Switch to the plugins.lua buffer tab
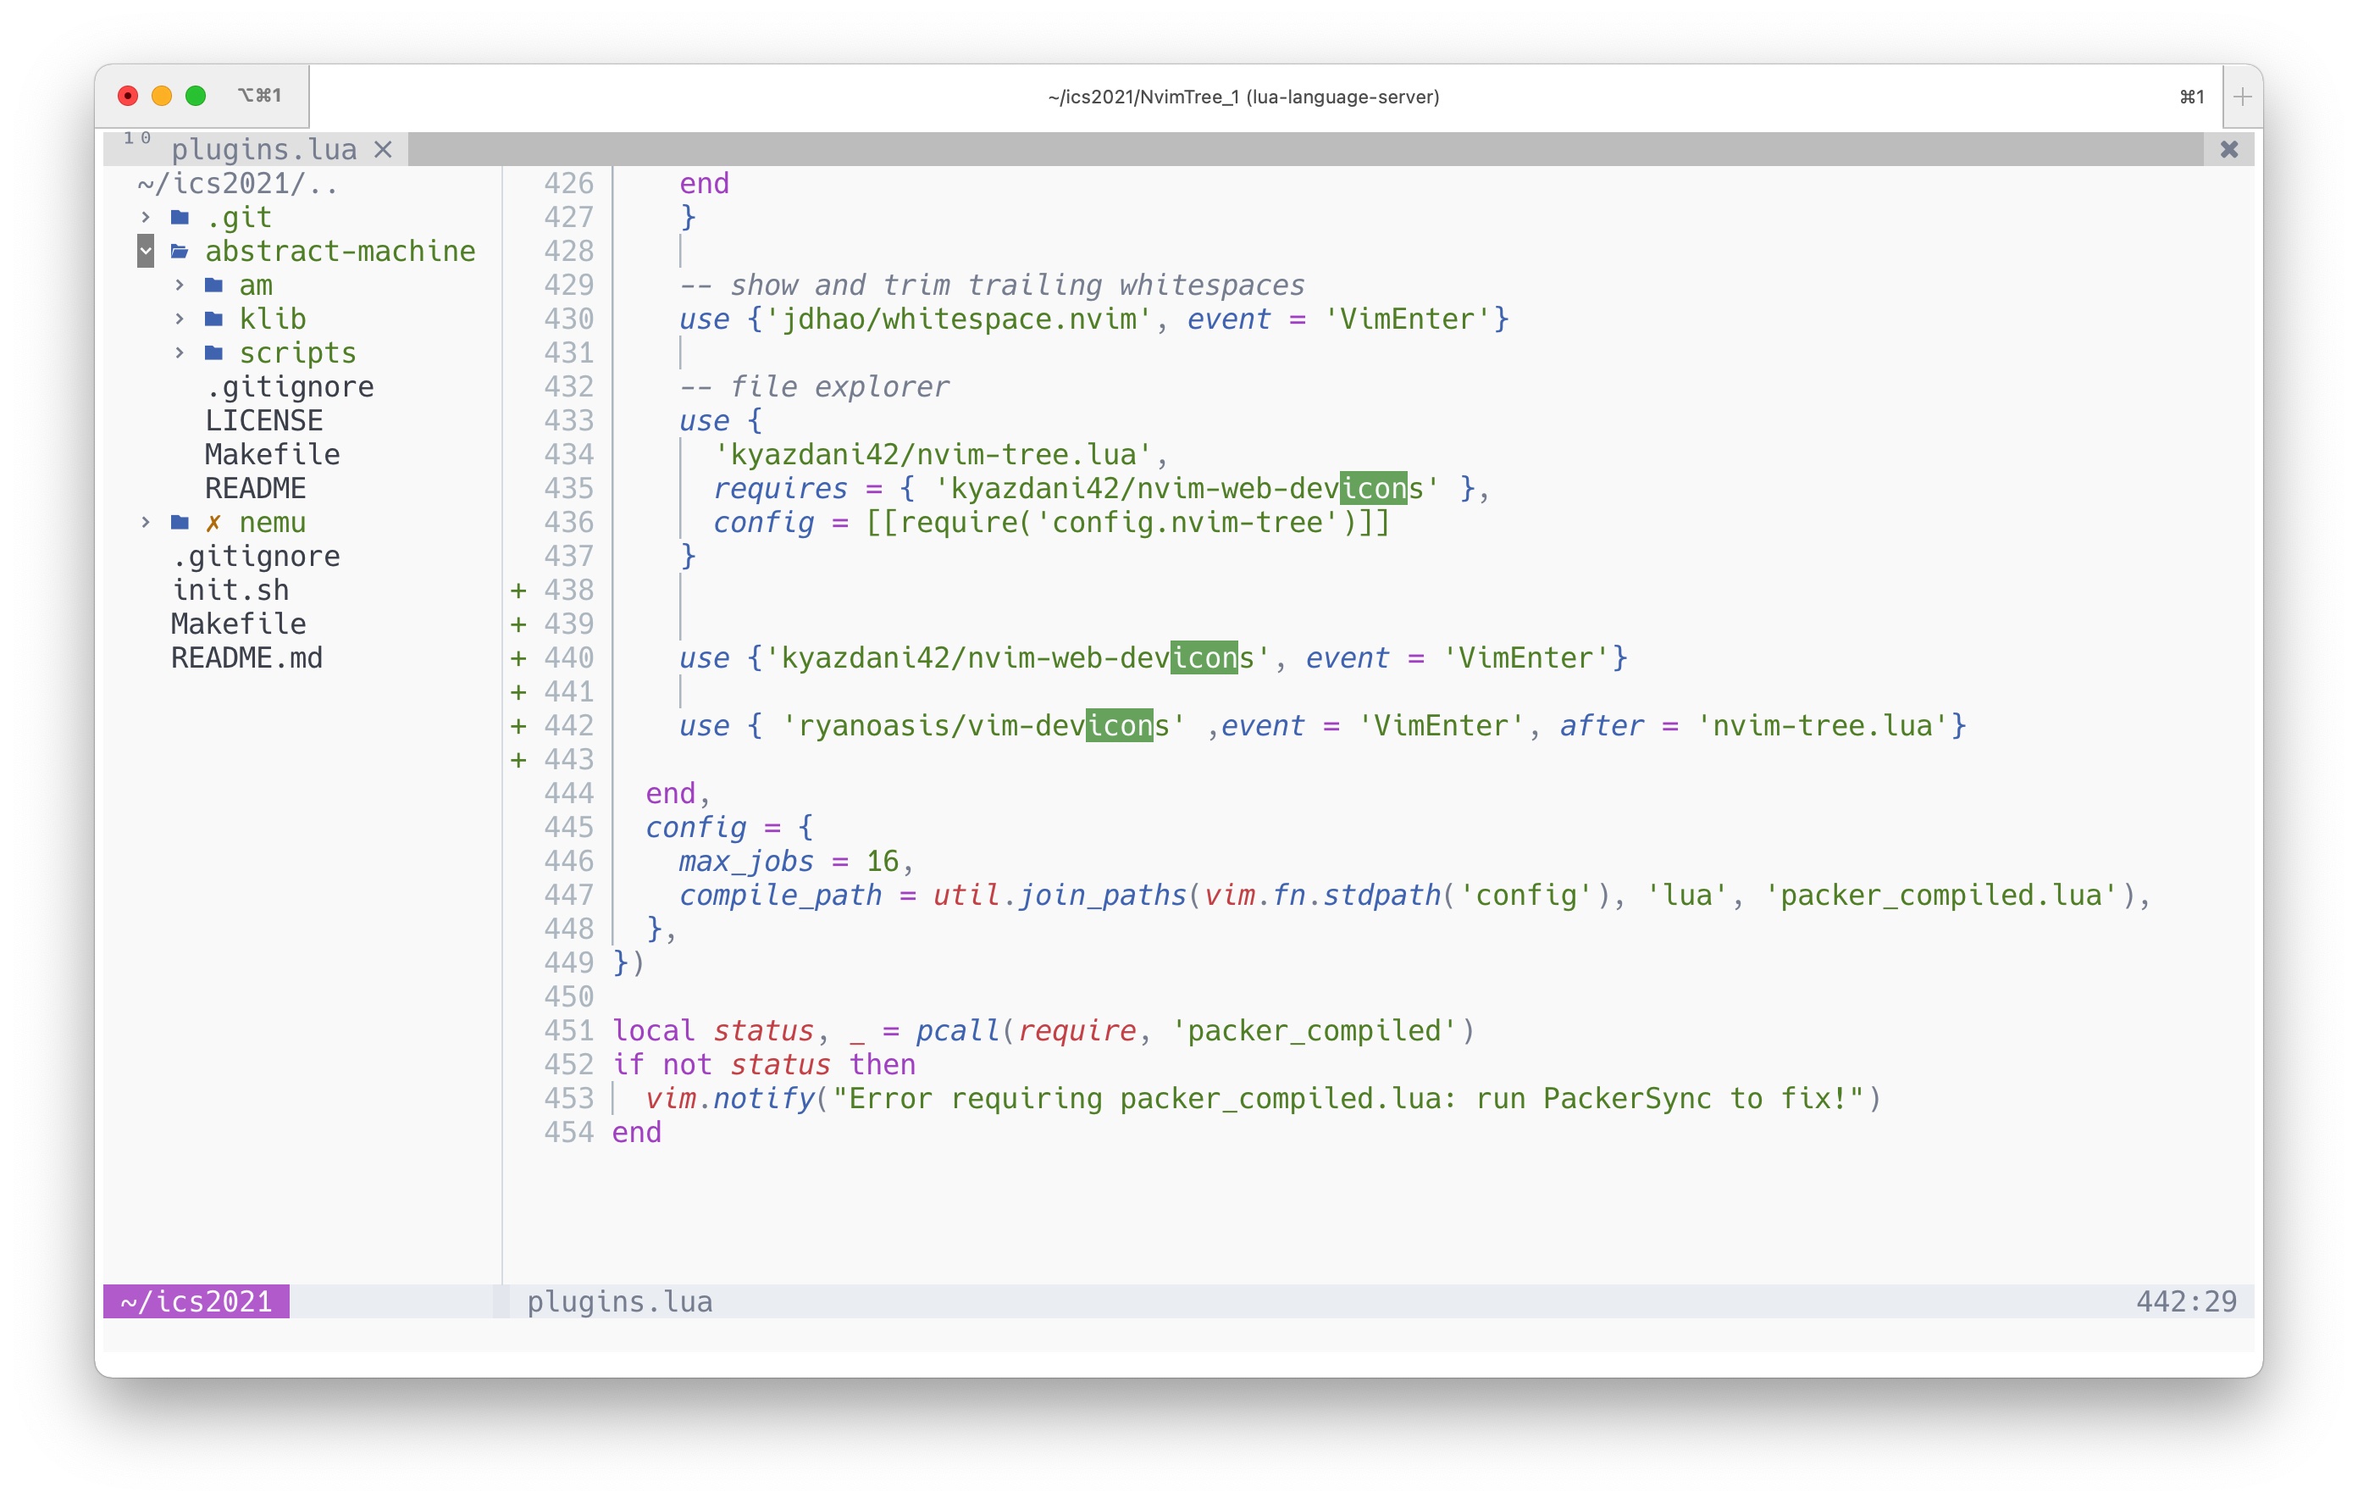This screenshot has width=2358, height=1503. click(263, 150)
